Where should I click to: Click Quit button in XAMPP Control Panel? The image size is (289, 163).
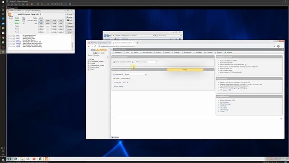(70, 33)
